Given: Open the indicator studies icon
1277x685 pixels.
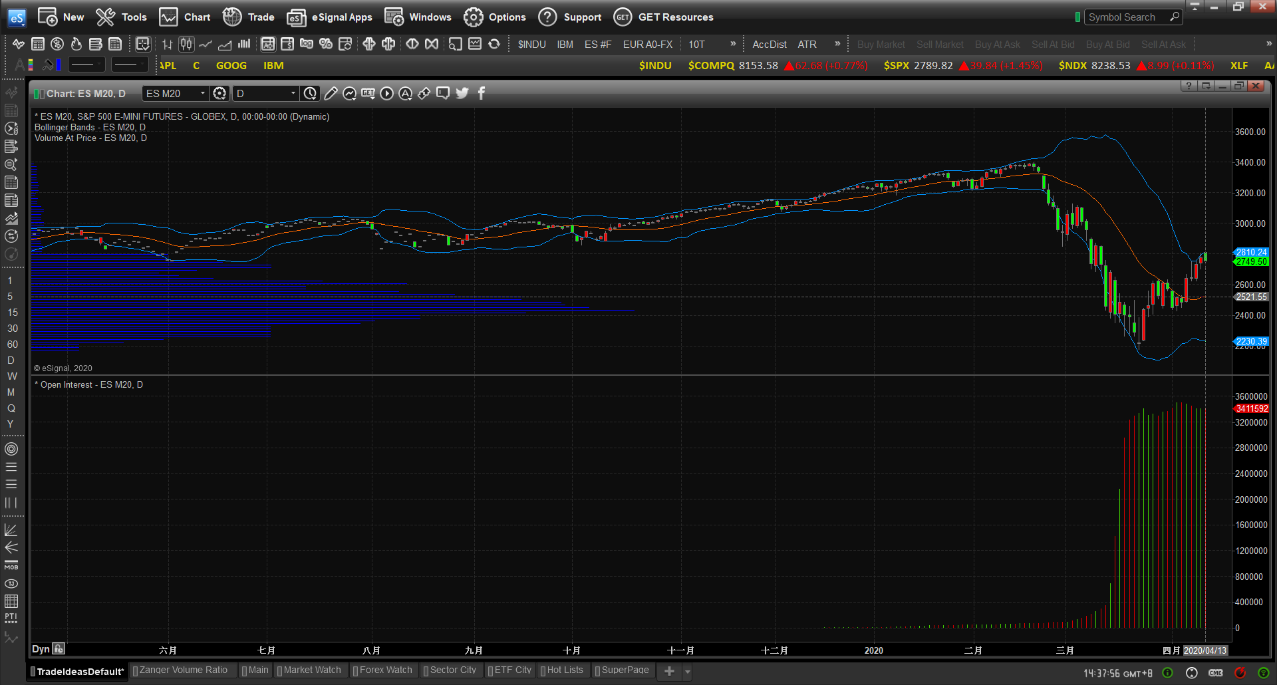Looking at the screenshot, I should click(349, 93).
